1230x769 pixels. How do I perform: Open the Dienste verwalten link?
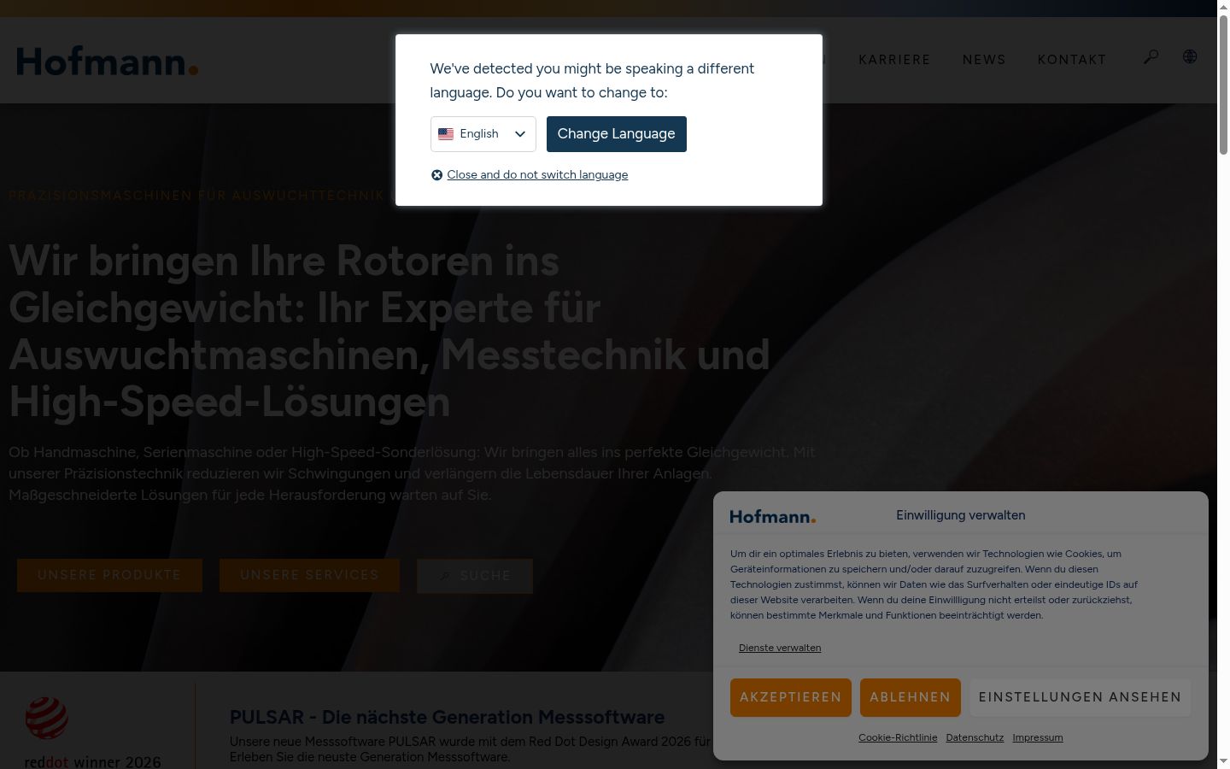[780, 648]
